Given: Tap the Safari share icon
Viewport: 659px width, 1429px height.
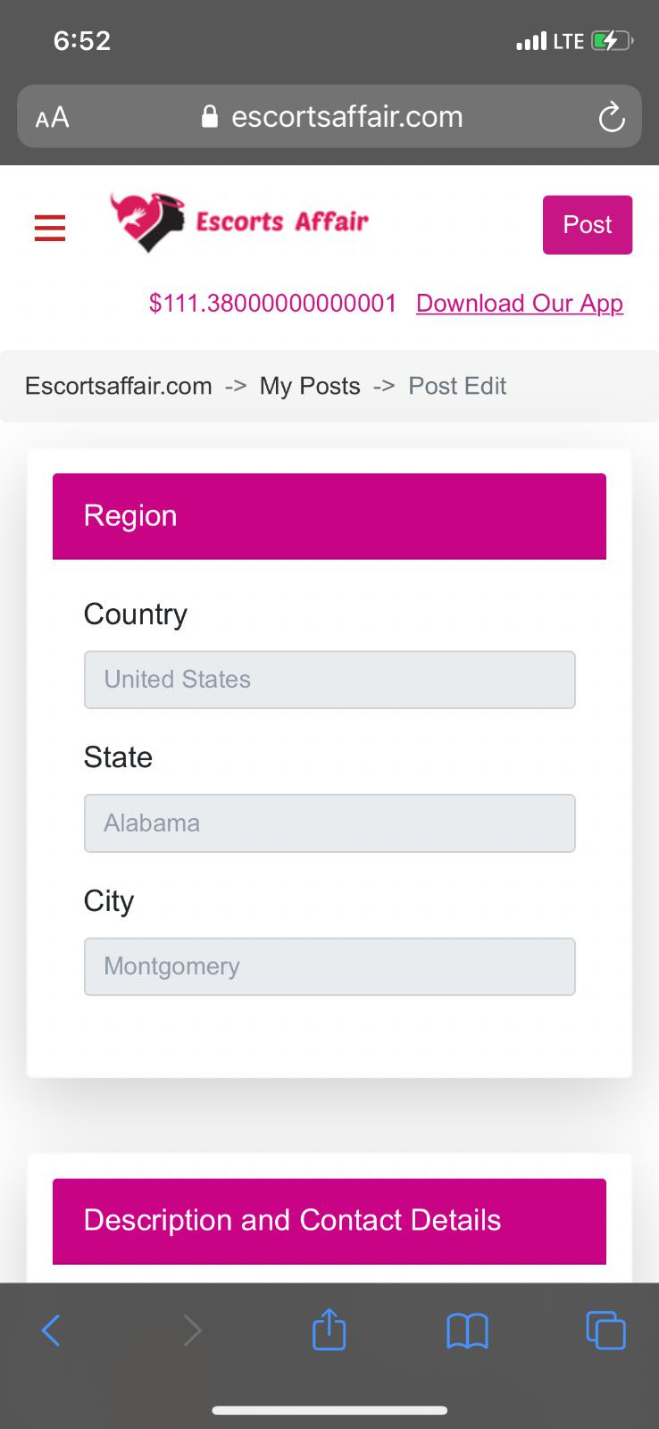Looking at the screenshot, I should point(329,1329).
